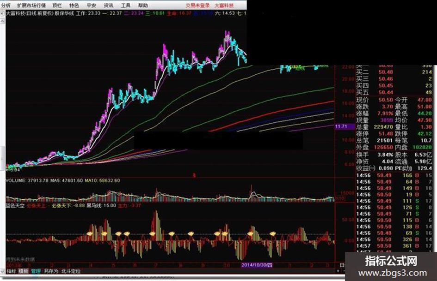The width and height of the screenshot is (437, 281).
Task: Click the 均价 value 47.90
Action: pyautogui.click(x=425, y=120)
